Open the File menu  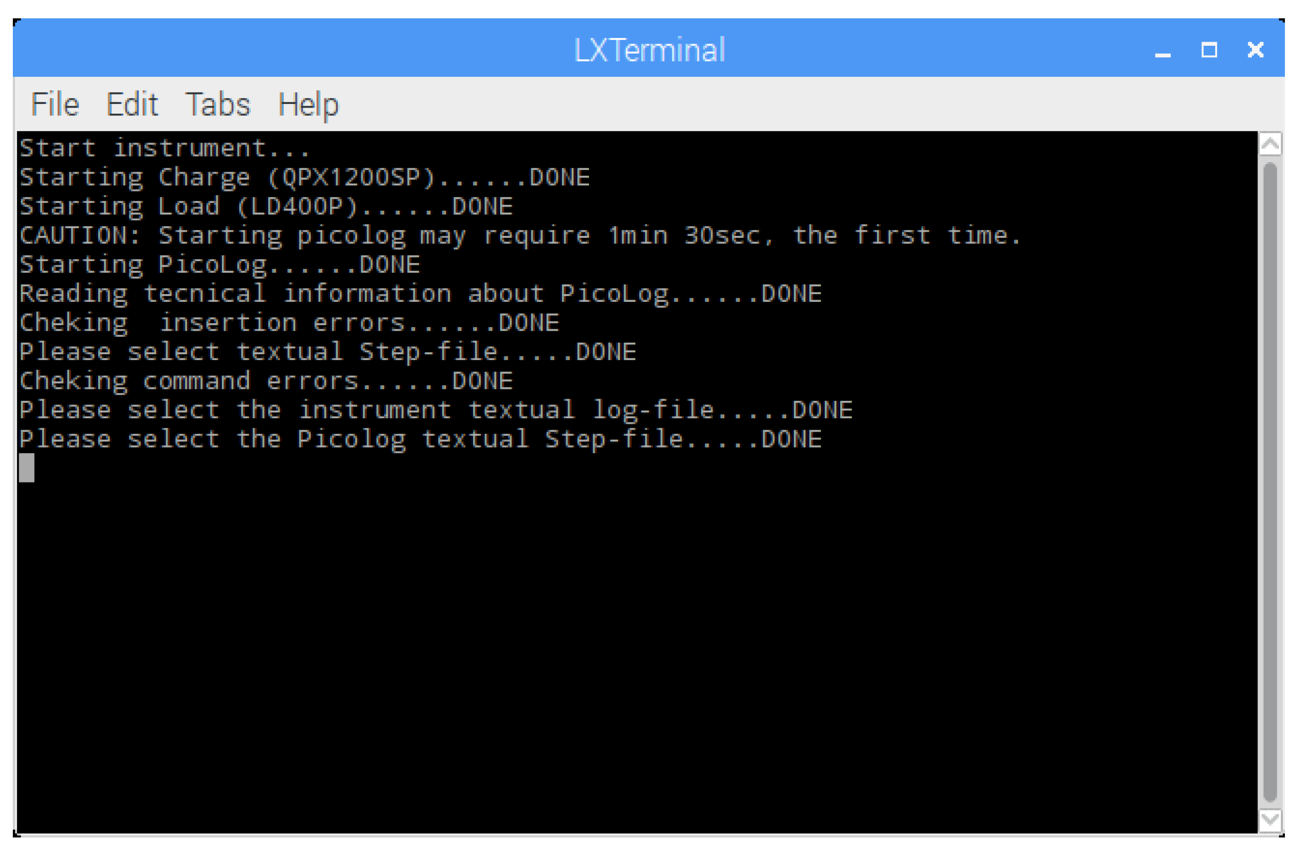[55, 104]
